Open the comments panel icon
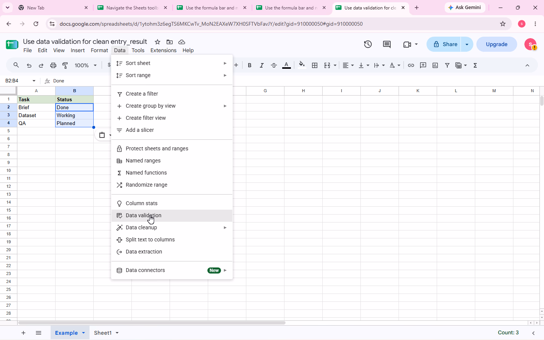Viewport: 544px width, 340px height. point(387,44)
